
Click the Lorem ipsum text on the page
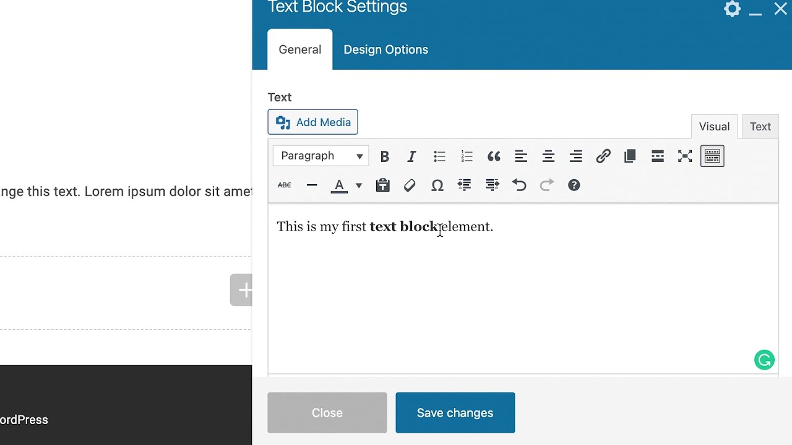[126, 192]
